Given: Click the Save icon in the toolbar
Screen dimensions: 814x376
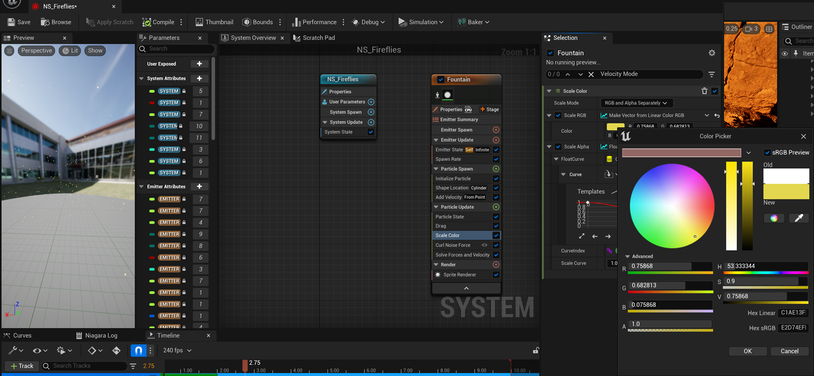Looking at the screenshot, I should pyautogui.click(x=11, y=22).
